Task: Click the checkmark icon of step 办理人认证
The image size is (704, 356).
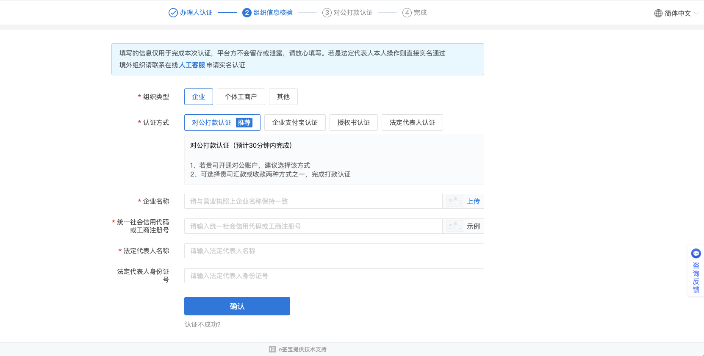Action: (x=173, y=13)
